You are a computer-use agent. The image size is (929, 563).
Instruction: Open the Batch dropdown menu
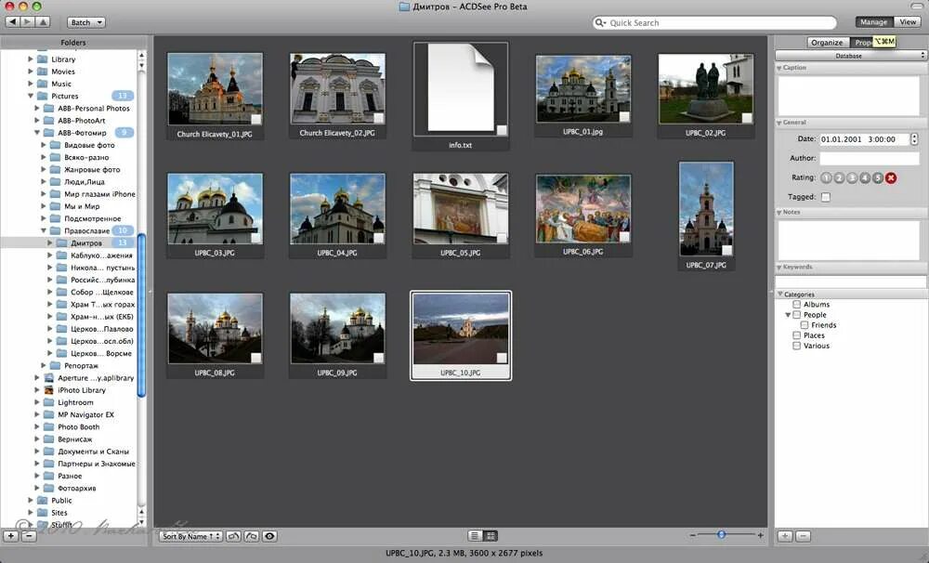pos(86,22)
